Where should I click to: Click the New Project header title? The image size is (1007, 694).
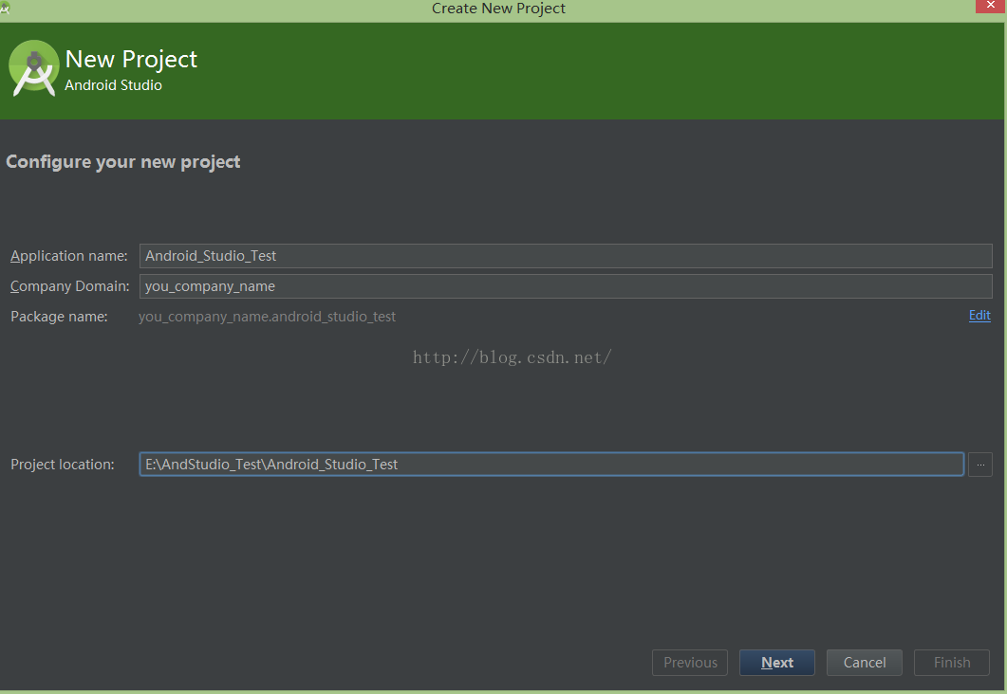(x=131, y=59)
